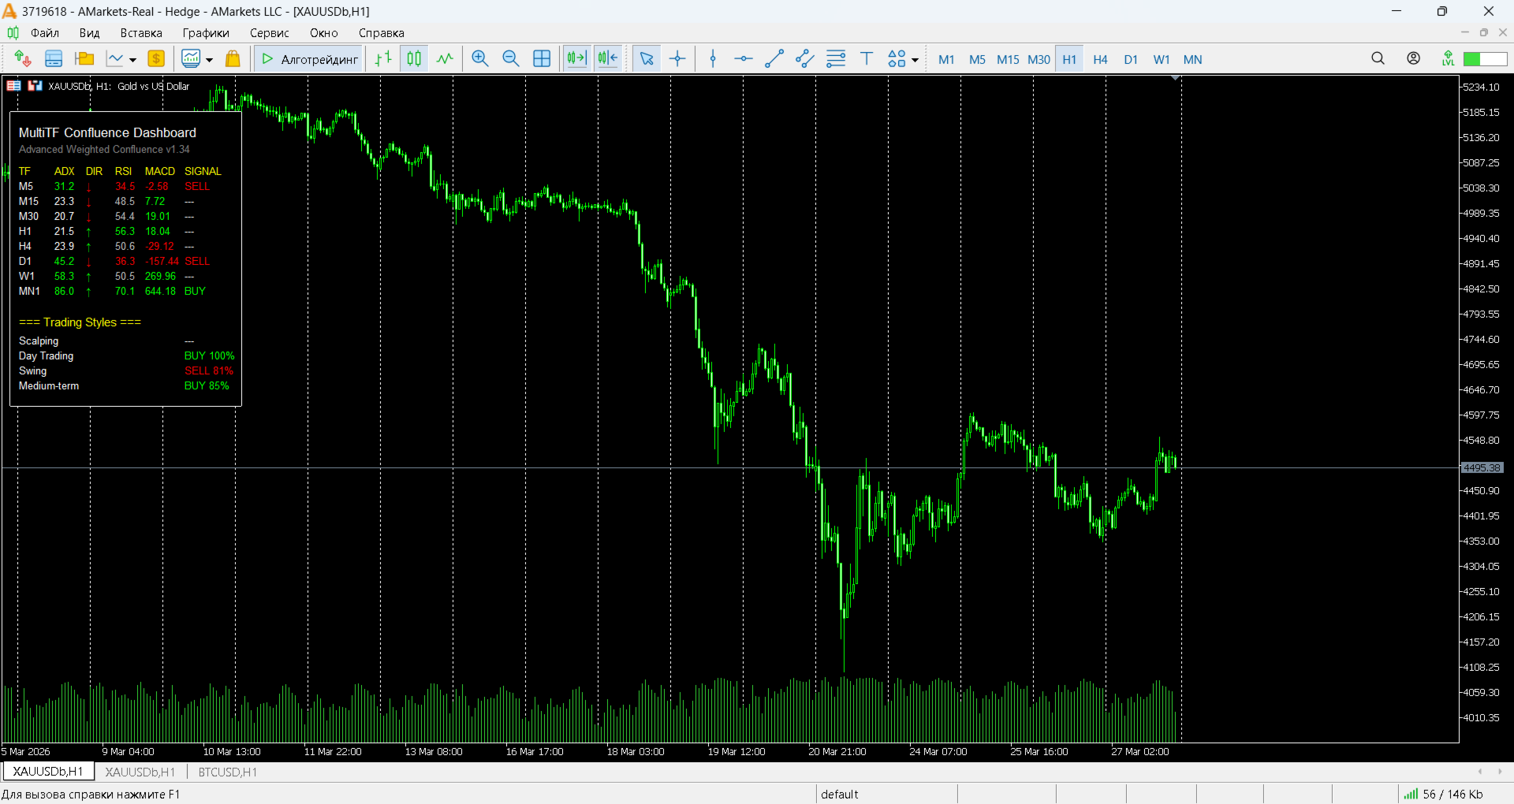Draw a horizontal line on chart
The width and height of the screenshot is (1514, 804).
pyautogui.click(x=743, y=59)
